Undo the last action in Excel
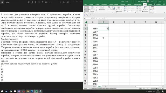Screen dimensions: 166x93 click(87, 15)
